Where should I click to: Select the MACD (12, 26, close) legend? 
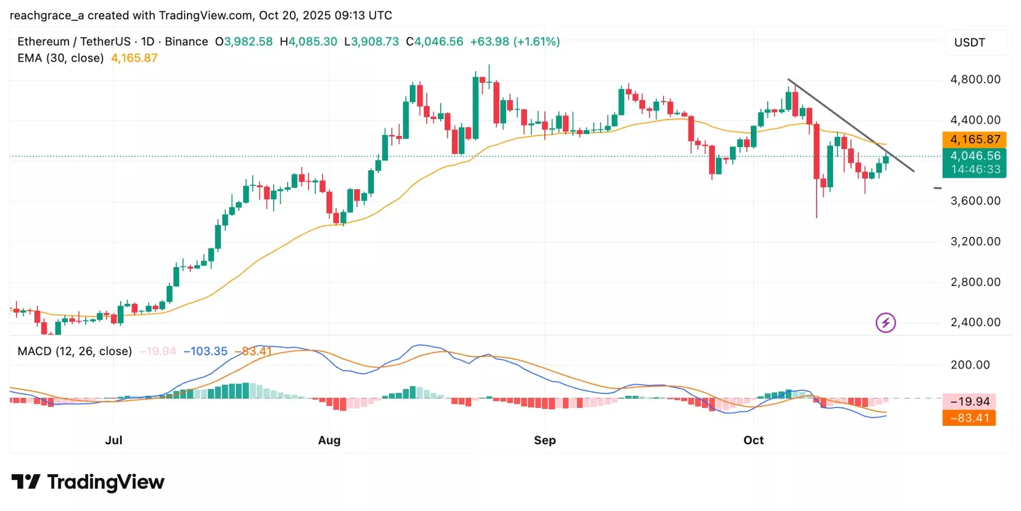point(75,352)
